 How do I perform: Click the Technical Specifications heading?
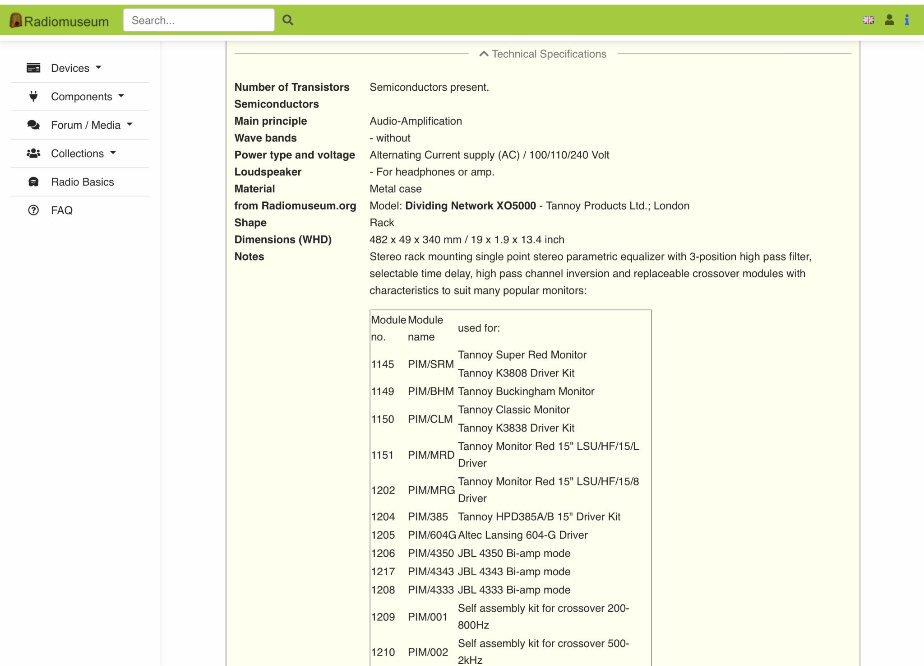pyautogui.click(x=549, y=54)
